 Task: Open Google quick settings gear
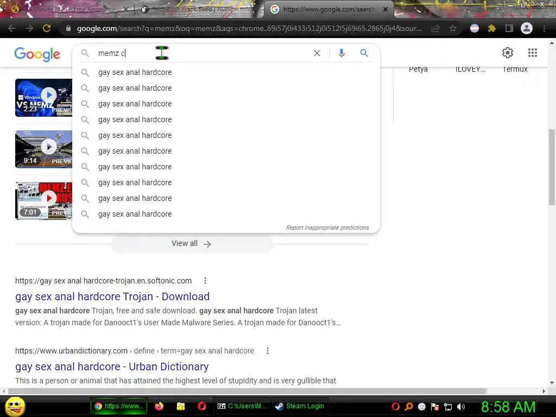click(508, 53)
